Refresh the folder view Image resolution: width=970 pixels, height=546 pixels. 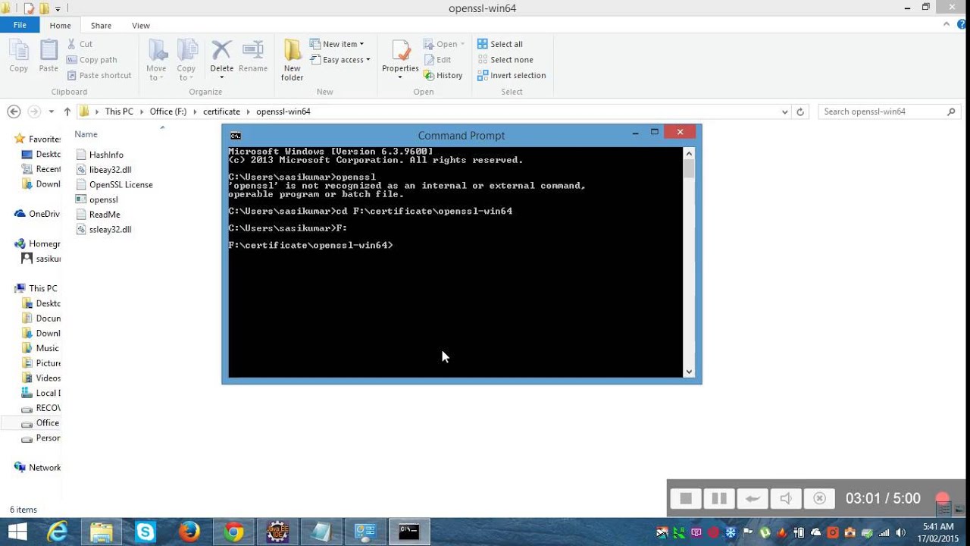click(x=800, y=111)
